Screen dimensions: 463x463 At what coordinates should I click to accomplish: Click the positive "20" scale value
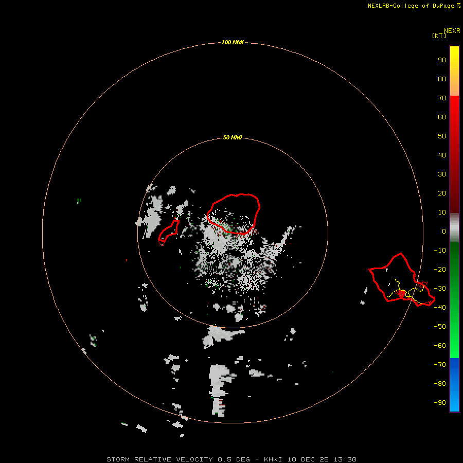(442, 193)
